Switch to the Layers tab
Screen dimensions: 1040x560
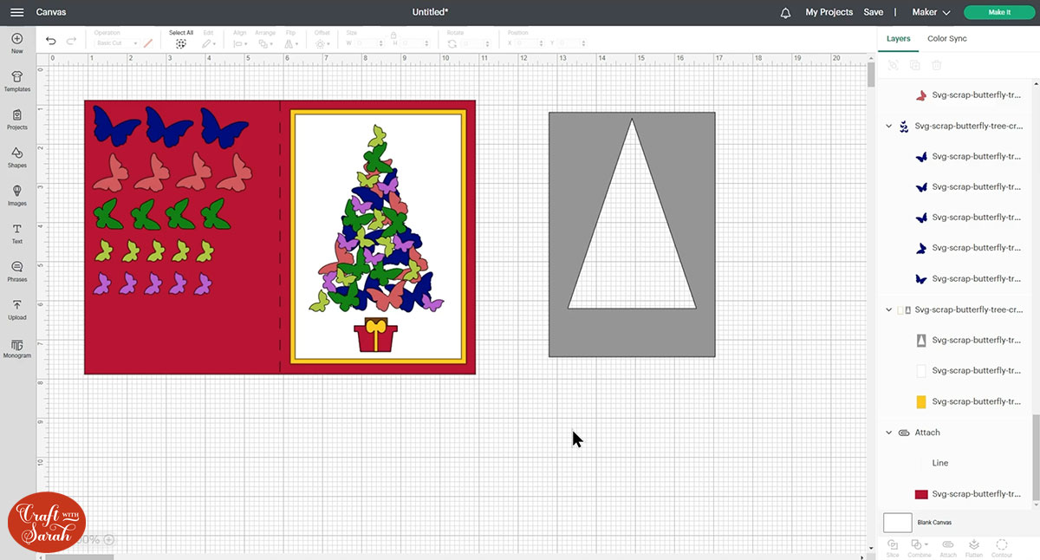(899, 38)
